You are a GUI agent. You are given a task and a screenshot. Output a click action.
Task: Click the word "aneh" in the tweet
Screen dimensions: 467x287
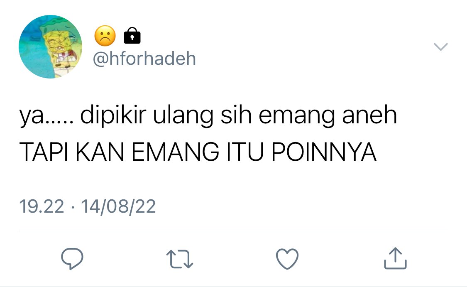(x=369, y=115)
